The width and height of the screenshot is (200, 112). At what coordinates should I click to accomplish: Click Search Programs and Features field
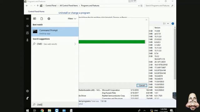coord(159,6)
